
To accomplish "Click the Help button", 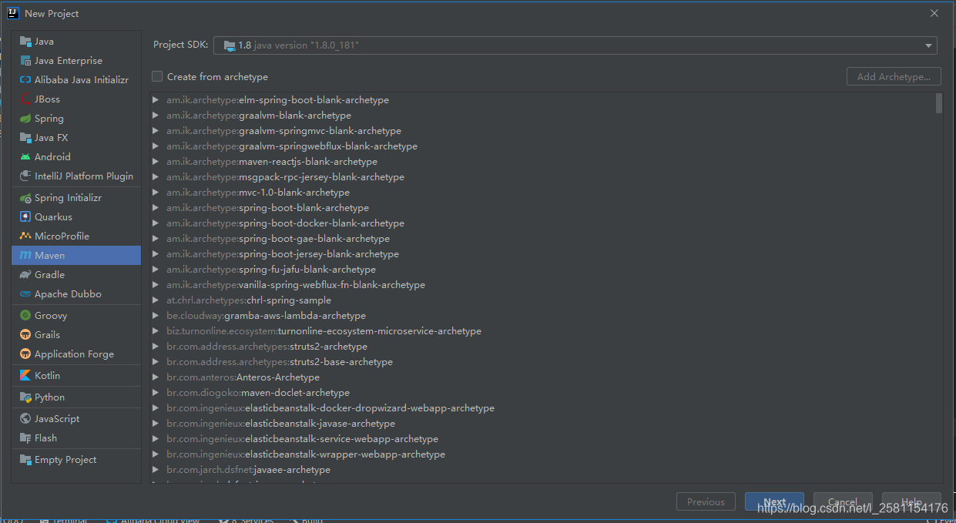I will [x=911, y=501].
